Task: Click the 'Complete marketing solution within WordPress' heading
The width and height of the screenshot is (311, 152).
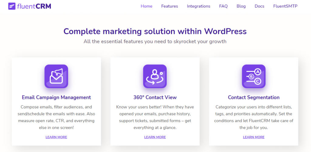Action: click(155, 31)
